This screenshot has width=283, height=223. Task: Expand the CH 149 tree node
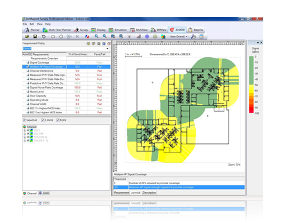point(25,134)
